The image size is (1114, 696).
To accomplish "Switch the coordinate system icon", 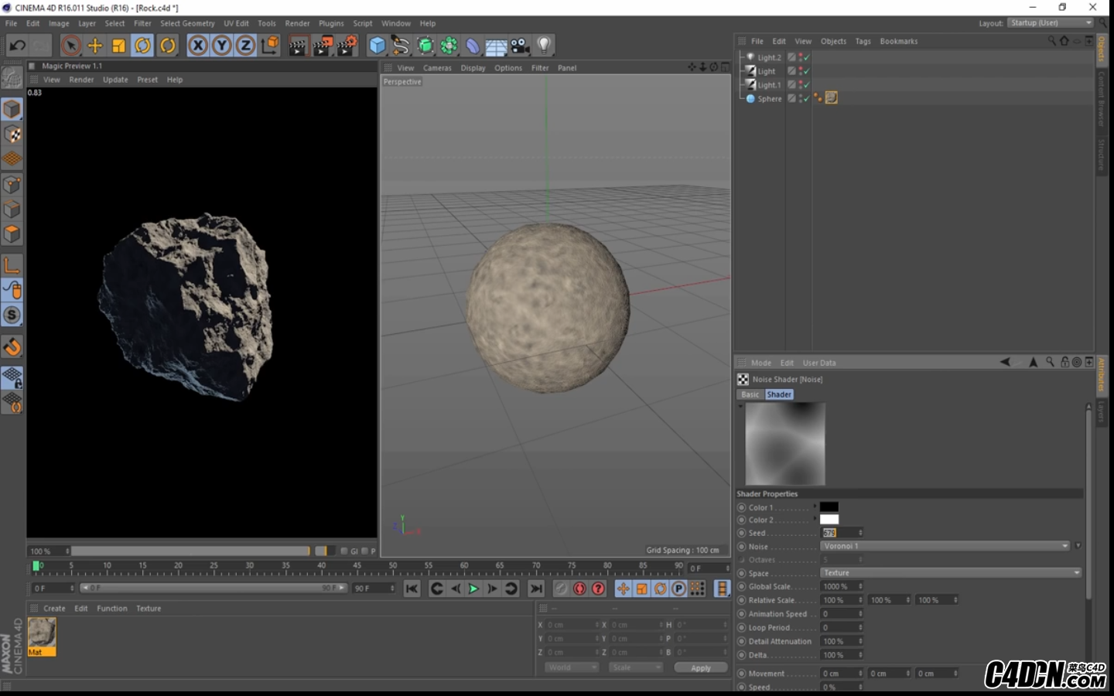I will click(x=270, y=46).
